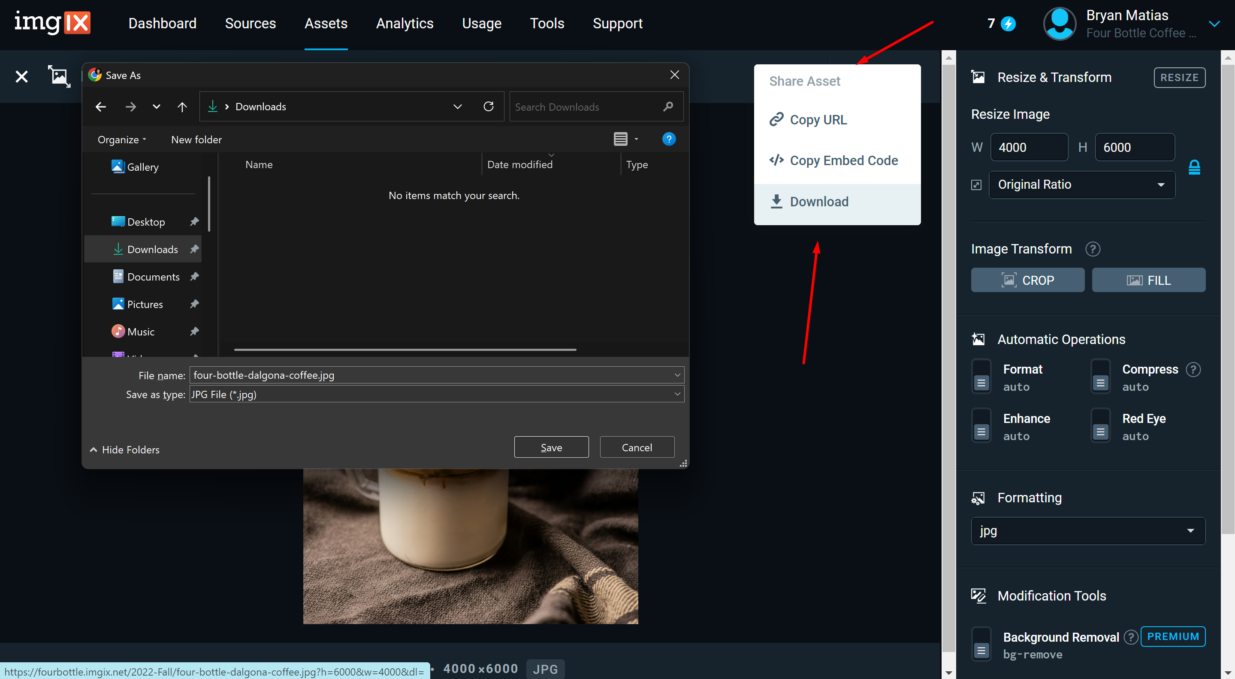
Task: Toggle the Format auto operation
Action: [981, 377]
